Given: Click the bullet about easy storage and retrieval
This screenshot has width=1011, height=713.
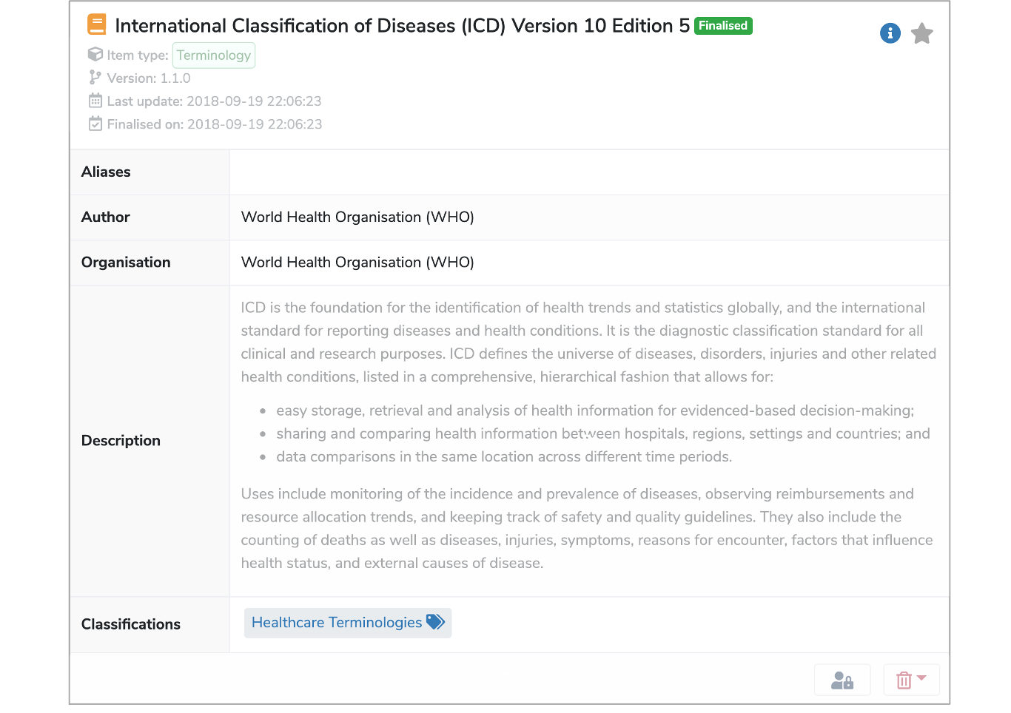Looking at the screenshot, I should (595, 410).
